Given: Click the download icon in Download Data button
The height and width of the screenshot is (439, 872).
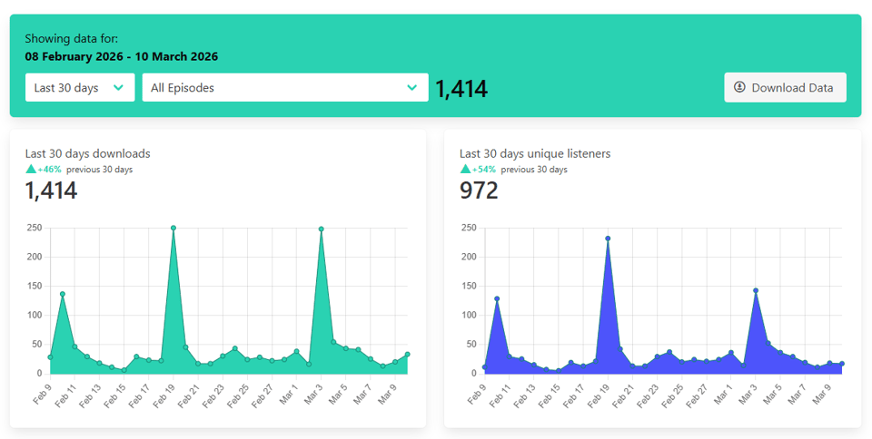Looking at the screenshot, I should pos(739,88).
